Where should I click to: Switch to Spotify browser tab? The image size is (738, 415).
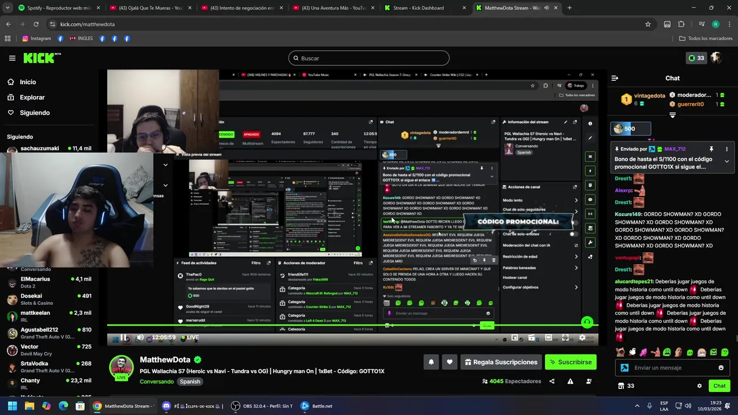[x=58, y=8]
